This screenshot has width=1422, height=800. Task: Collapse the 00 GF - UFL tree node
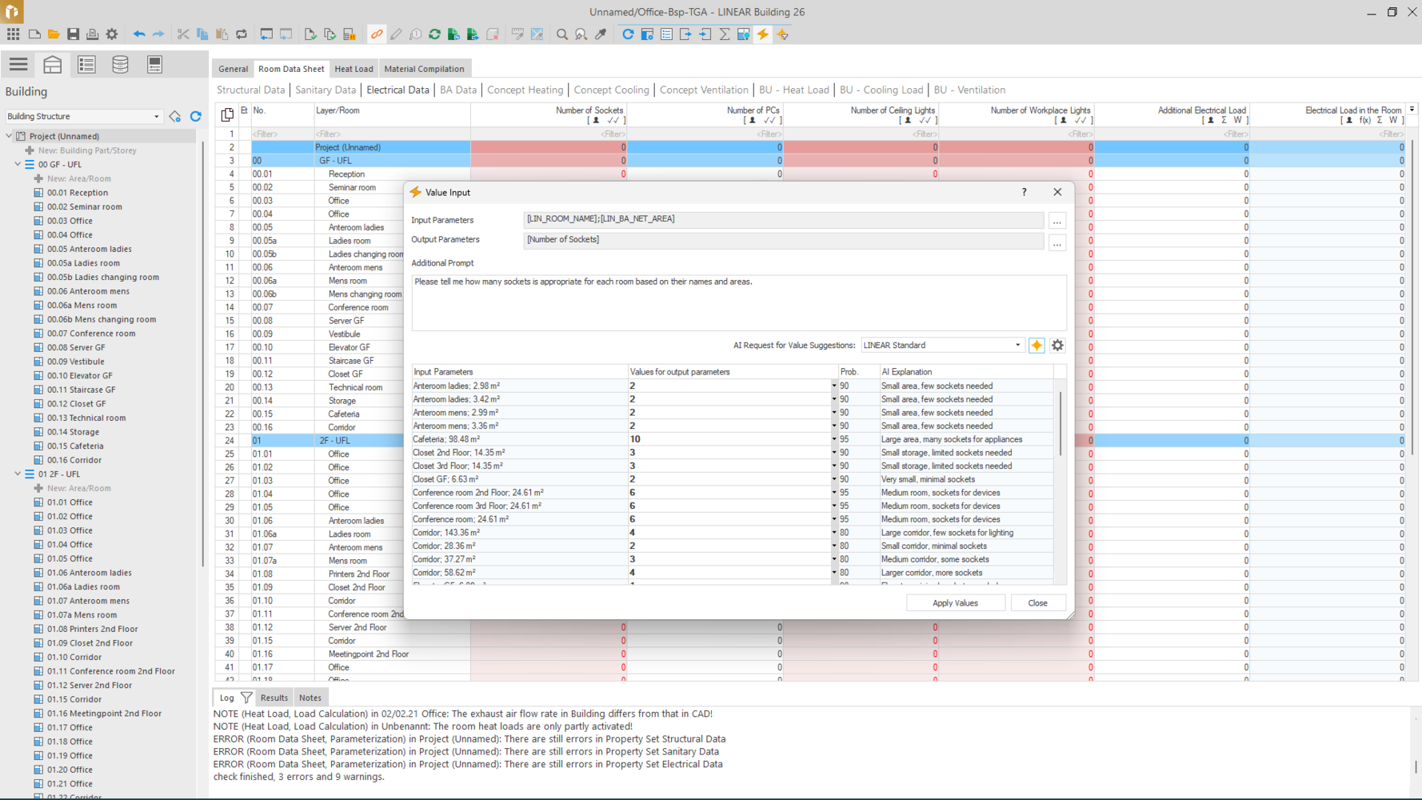(x=18, y=164)
